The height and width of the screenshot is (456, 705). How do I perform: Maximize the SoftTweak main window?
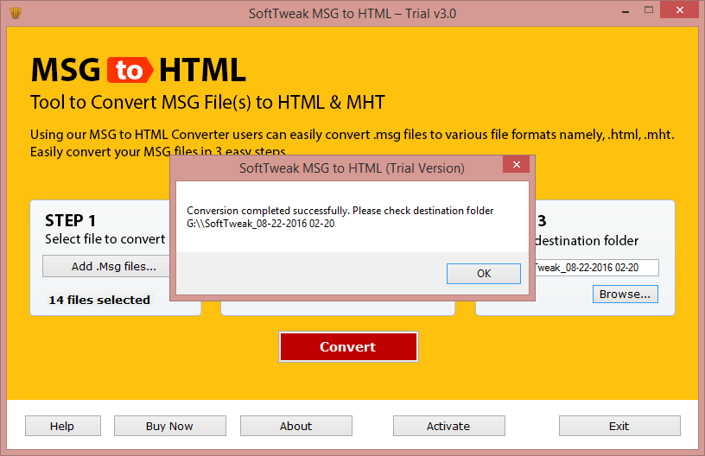(x=648, y=9)
